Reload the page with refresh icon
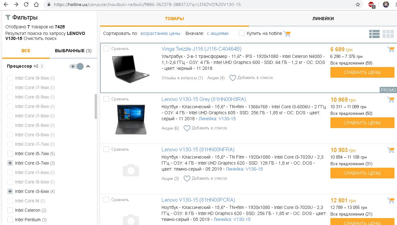The image size is (397, 225). (x=26, y=4)
